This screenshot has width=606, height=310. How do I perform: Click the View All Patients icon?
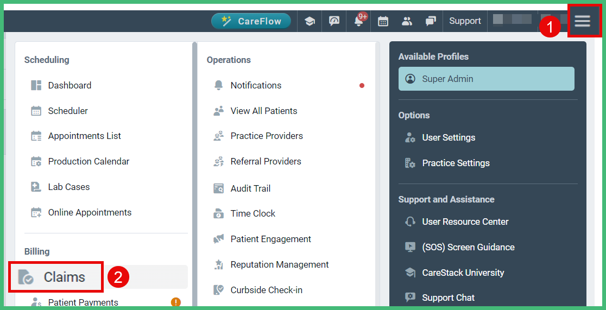pos(218,111)
